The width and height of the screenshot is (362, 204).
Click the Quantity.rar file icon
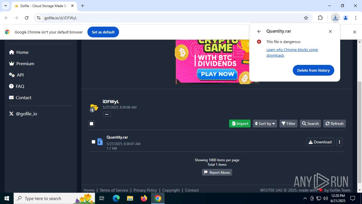pyautogui.click(x=100, y=142)
